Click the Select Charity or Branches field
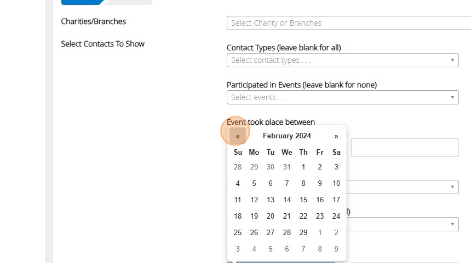The width and height of the screenshot is (471, 263). tap(348, 23)
